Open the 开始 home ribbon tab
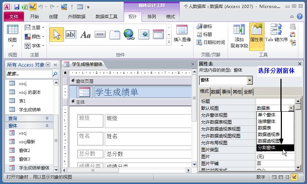Image resolution: width=307 pixels, height=184 pixels. coord(35,17)
